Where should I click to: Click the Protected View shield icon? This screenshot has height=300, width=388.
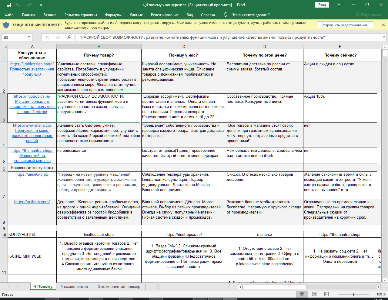pyautogui.click(x=6, y=25)
